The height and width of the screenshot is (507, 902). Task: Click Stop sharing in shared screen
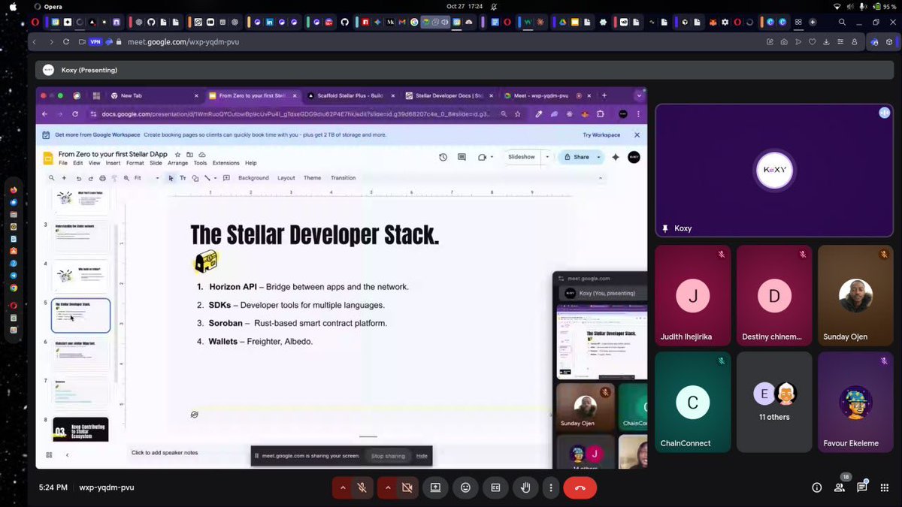coord(388,456)
